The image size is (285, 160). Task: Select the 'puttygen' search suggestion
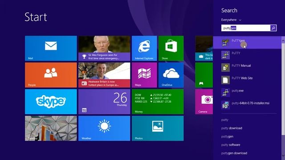pyautogui.click(x=227, y=136)
